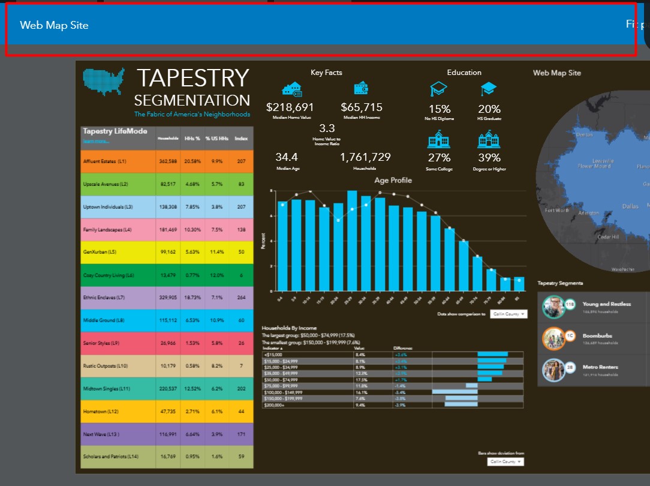Viewport: 650px width, 486px height.
Task: Click the 1C badge beside Boomburbs
Action: pyautogui.click(x=570, y=335)
